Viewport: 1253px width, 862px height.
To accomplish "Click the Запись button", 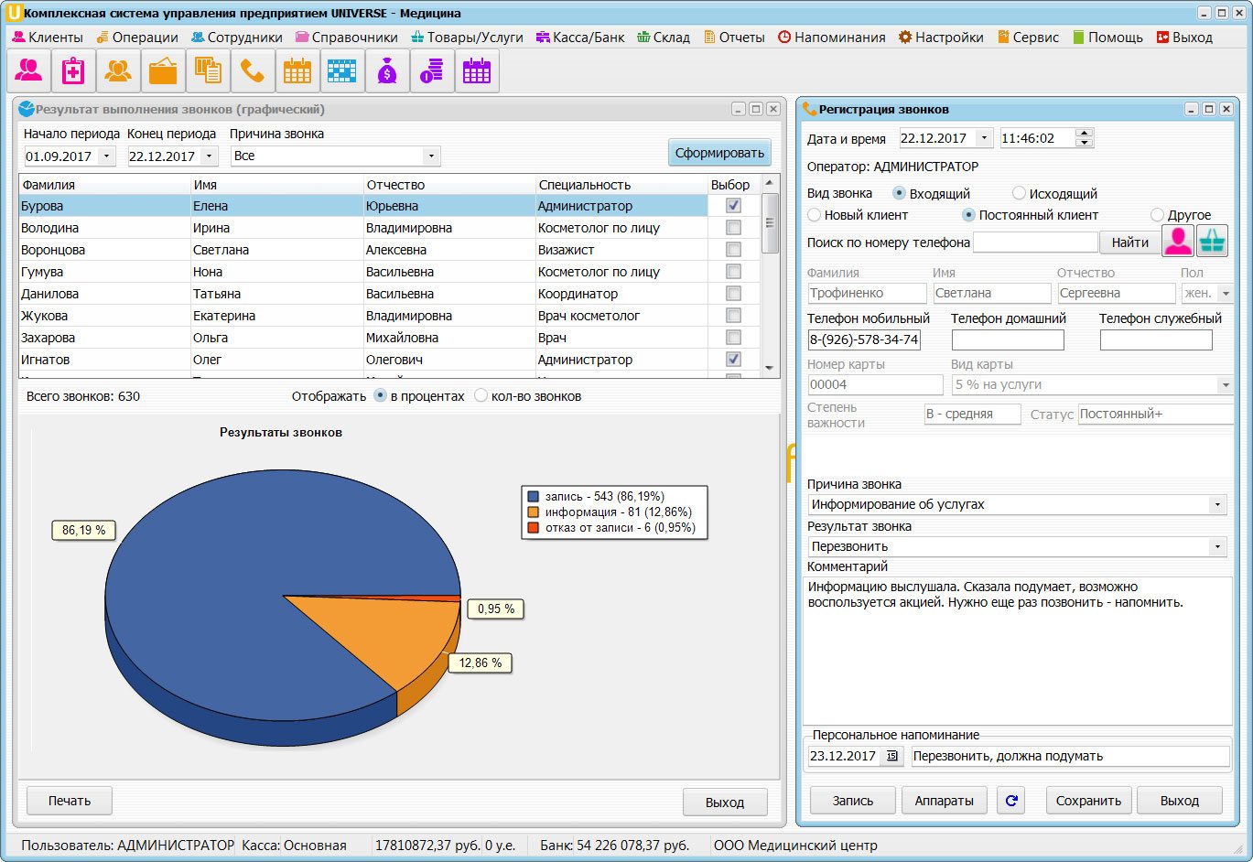I will (x=853, y=801).
